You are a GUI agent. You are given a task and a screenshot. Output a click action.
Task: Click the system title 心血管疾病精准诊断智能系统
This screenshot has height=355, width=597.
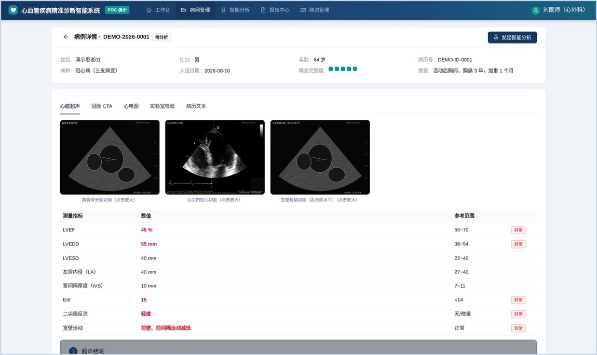tap(61, 10)
